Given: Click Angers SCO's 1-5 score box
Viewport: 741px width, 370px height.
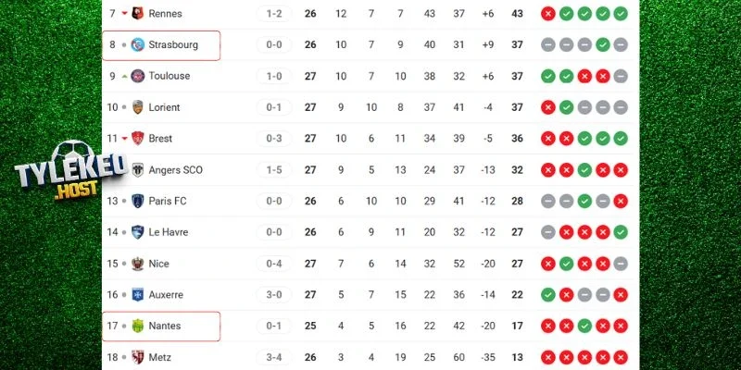Looking at the screenshot, I should coord(274,170).
